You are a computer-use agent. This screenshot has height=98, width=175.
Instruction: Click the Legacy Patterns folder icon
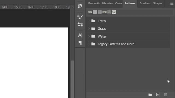[x=93, y=44]
